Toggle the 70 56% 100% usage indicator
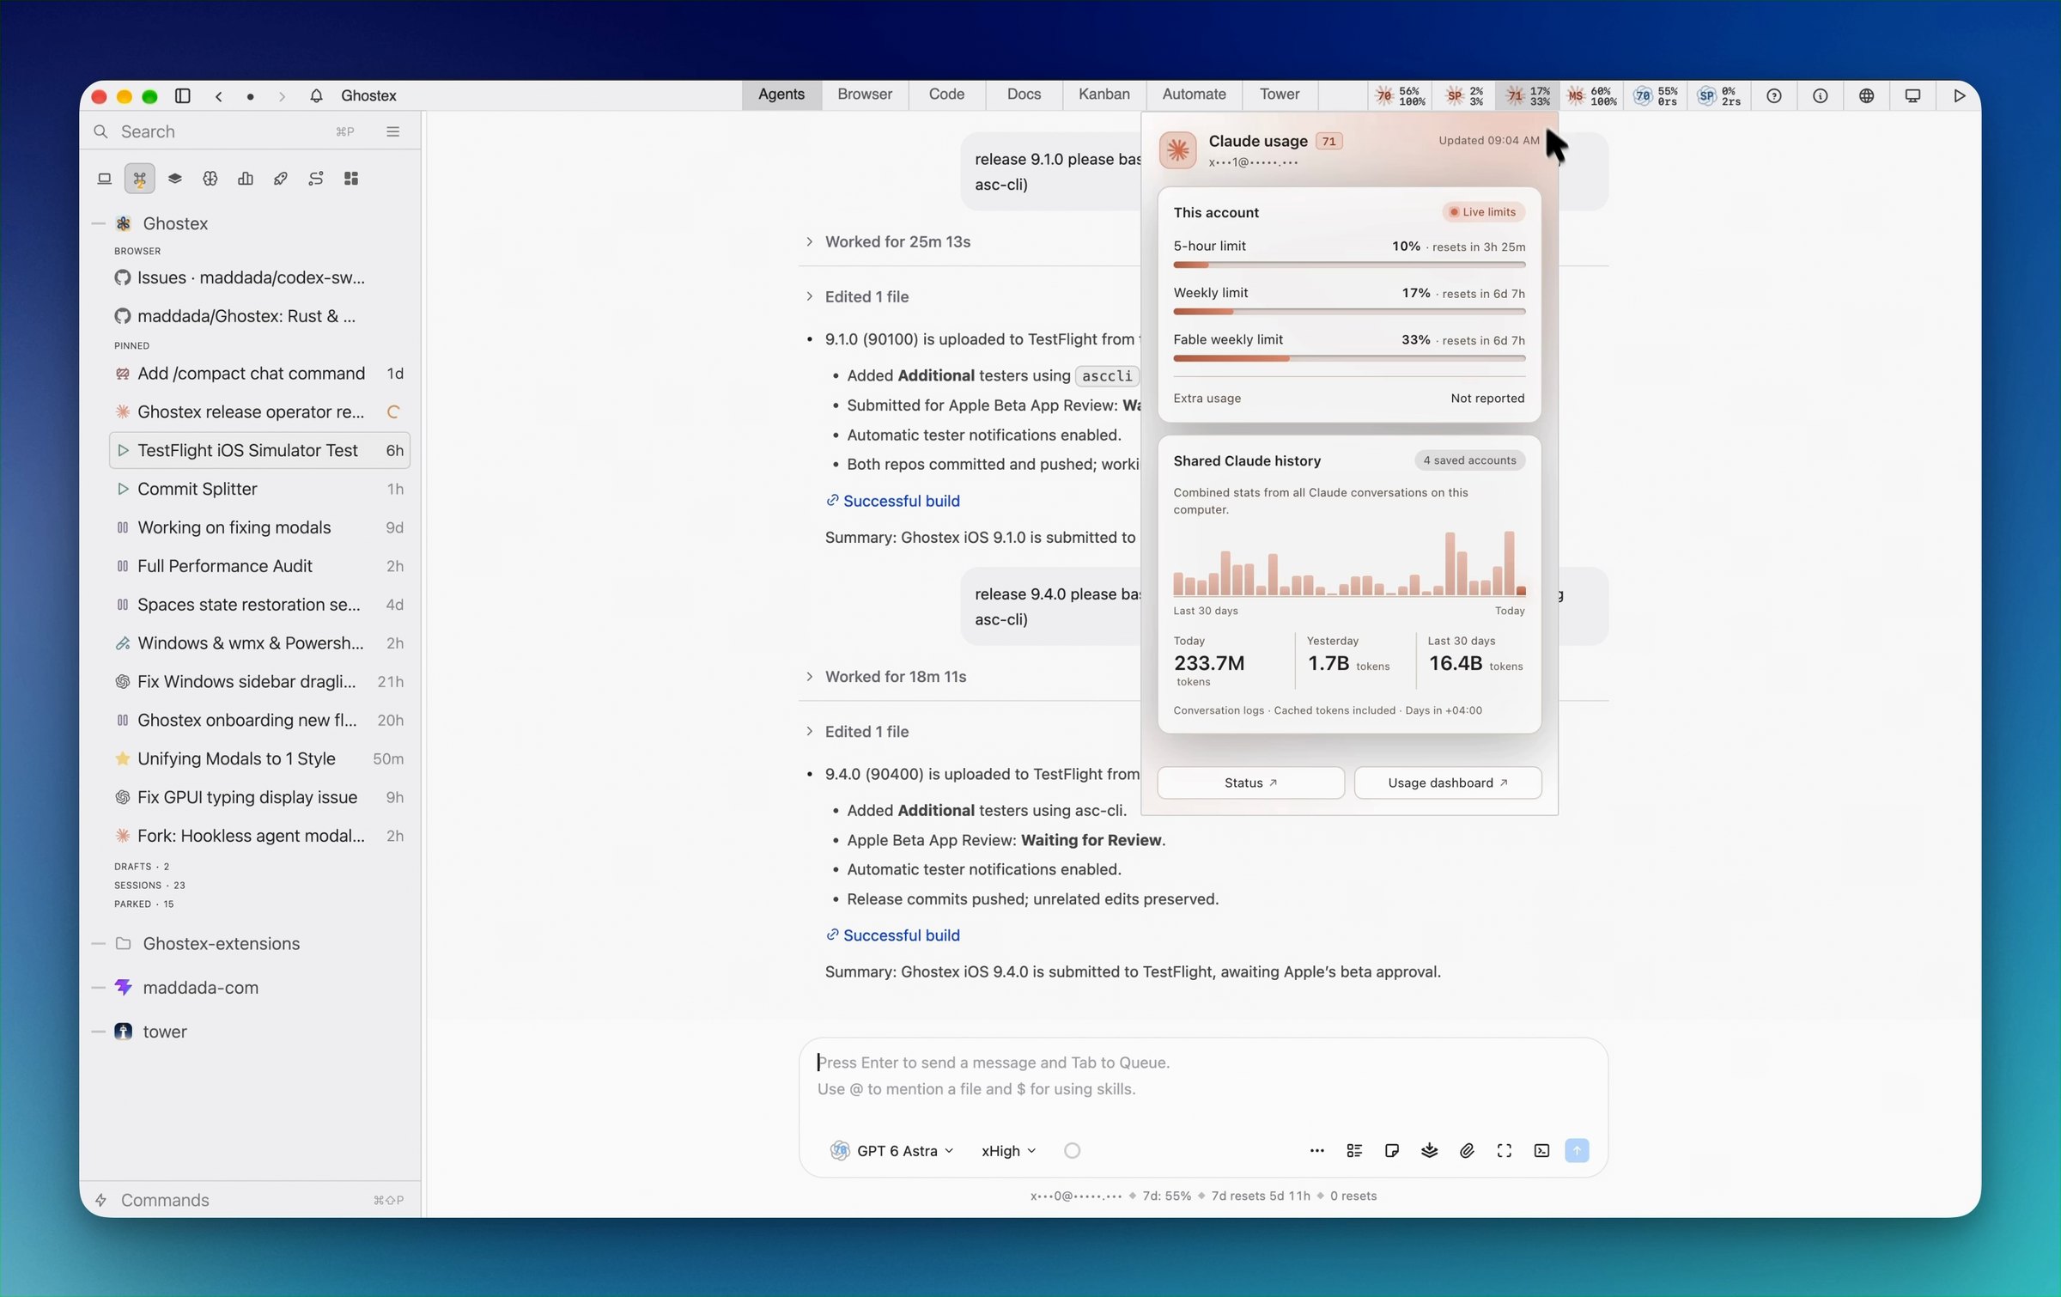Screen dimensions: 2061x1297 coord(1401,95)
